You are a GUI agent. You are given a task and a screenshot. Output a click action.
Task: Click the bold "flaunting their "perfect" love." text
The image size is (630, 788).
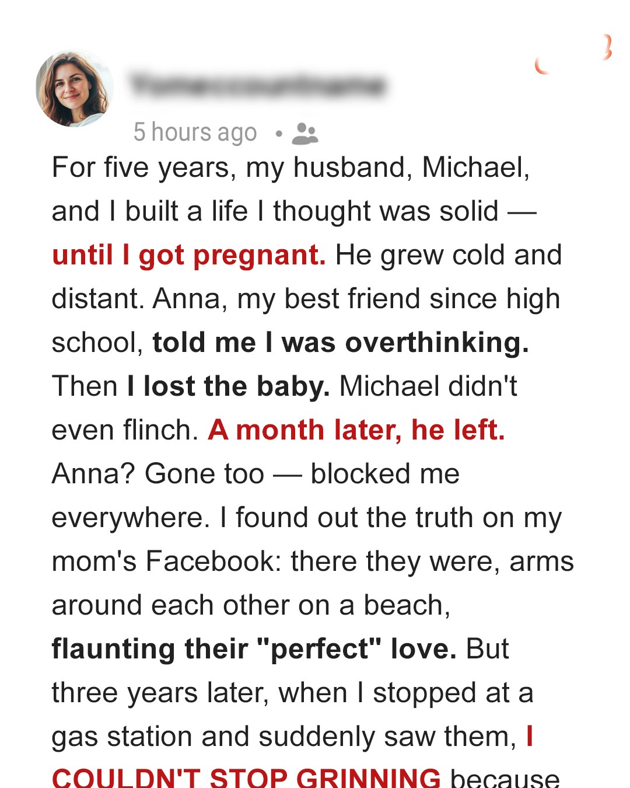pyautogui.click(x=254, y=649)
